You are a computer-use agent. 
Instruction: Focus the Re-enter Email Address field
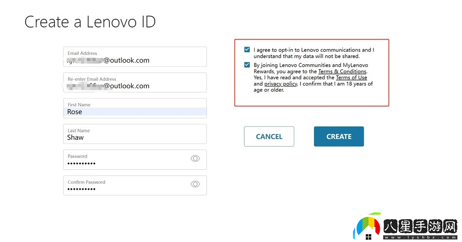[135, 82]
